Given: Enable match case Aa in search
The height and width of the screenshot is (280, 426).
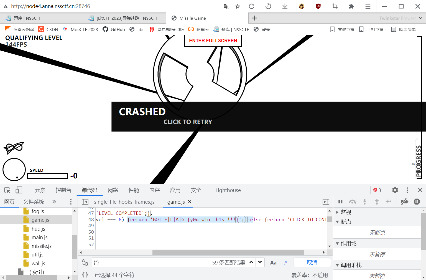Looking at the screenshot, I should 273,263.
